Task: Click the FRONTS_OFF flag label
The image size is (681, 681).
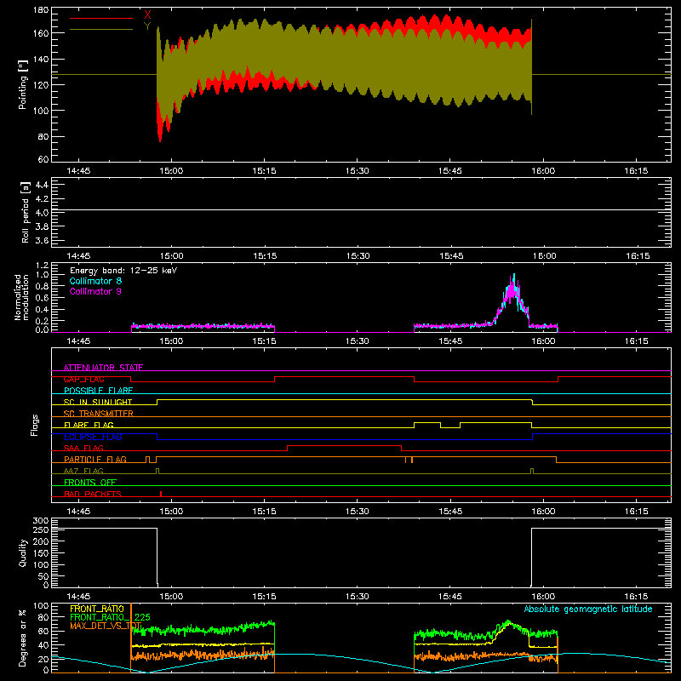Action: (x=90, y=482)
